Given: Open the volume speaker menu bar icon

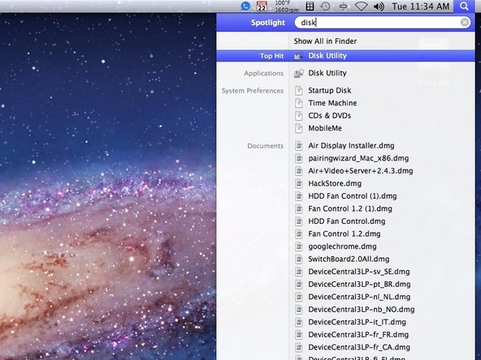Looking at the screenshot, I should click(379, 6).
